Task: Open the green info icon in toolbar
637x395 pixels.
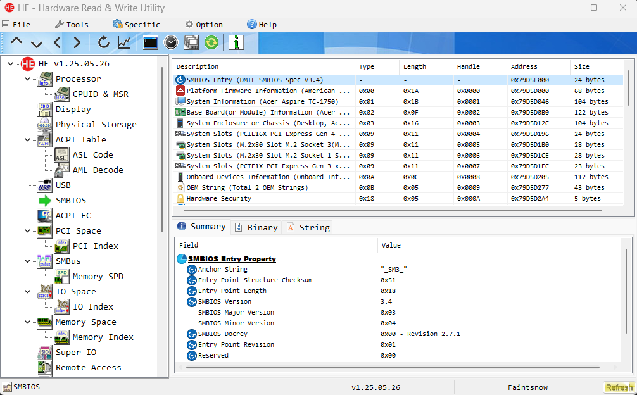Action: pyautogui.click(x=237, y=42)
